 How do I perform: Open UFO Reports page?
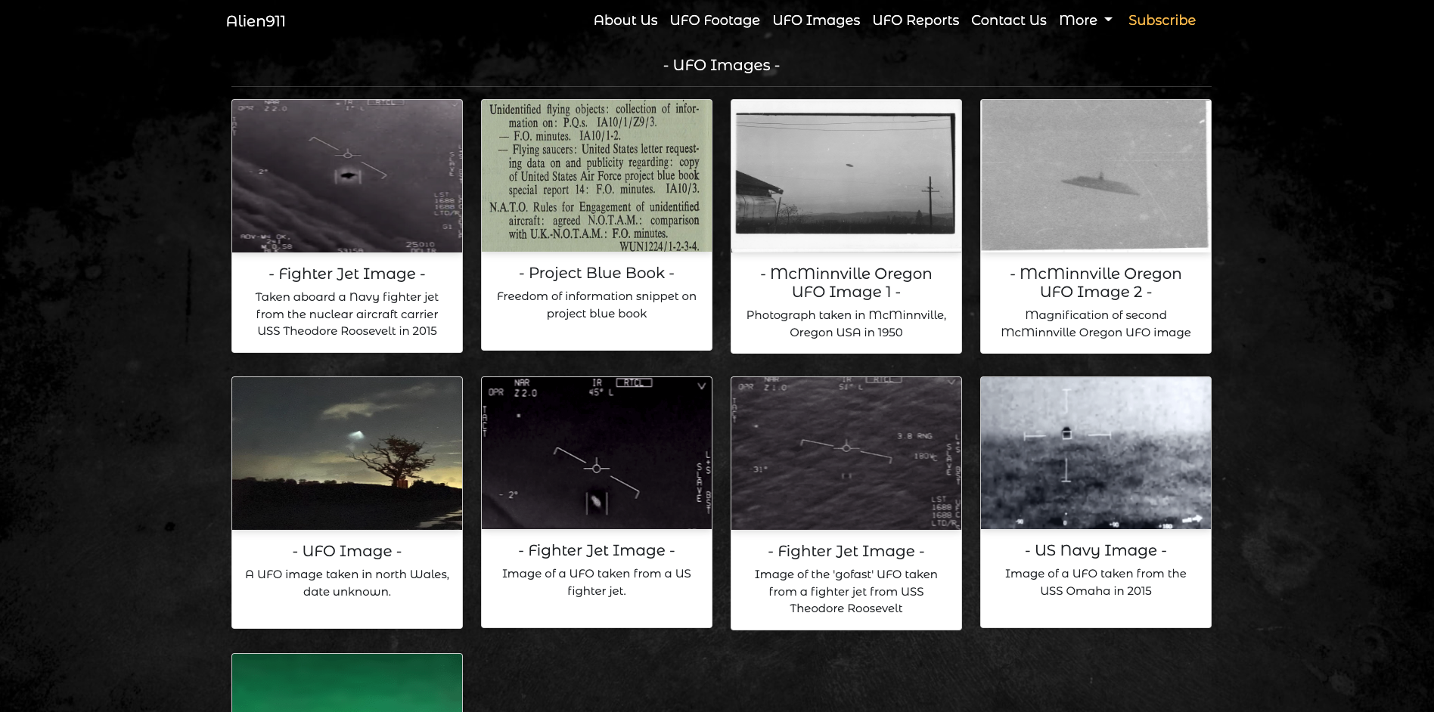click(915, 20)
